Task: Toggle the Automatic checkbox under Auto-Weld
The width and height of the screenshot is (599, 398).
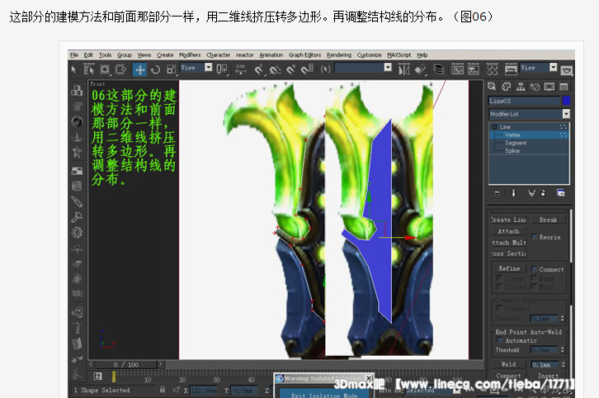Action: coord(500,340)
